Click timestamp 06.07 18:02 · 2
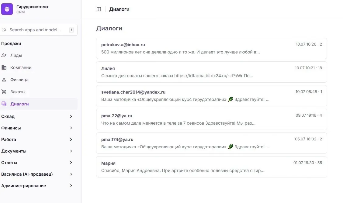Viewport: 343px width, 203px height. [x=308, y=139]
